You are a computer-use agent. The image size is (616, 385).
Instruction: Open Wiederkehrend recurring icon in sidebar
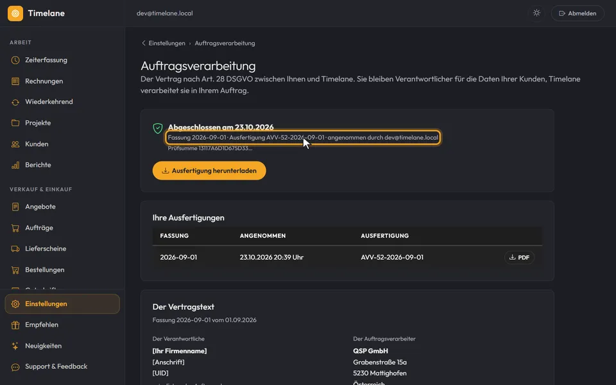[x=15, y=102]
